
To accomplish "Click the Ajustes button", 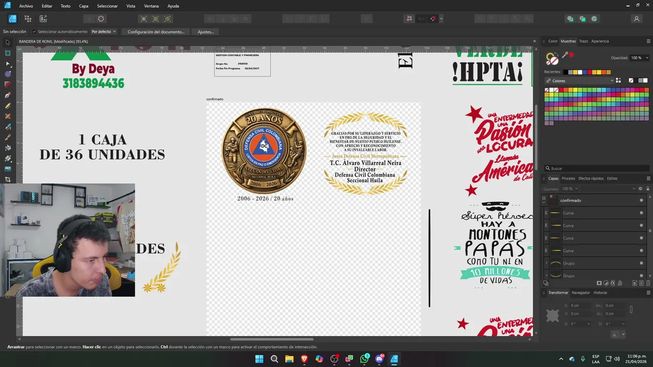I will [206, 32].
